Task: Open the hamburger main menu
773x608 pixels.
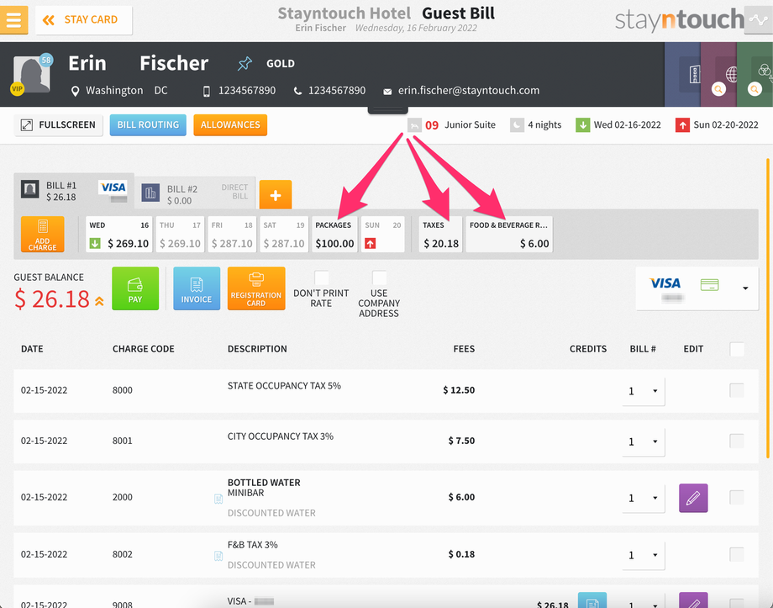Action: point(13,20)
